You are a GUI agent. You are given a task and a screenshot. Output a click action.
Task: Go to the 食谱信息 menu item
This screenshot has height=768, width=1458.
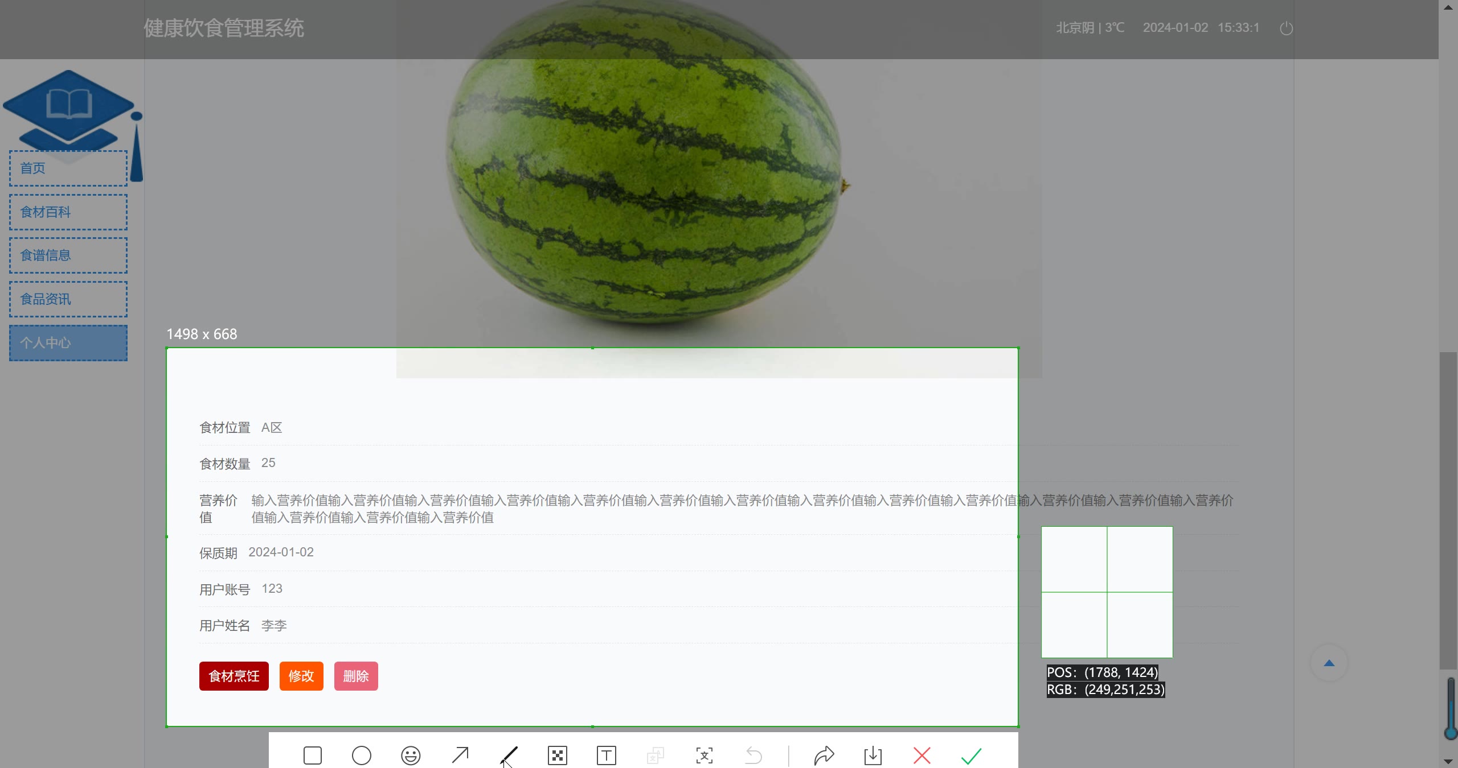click(x=68, y=255)
